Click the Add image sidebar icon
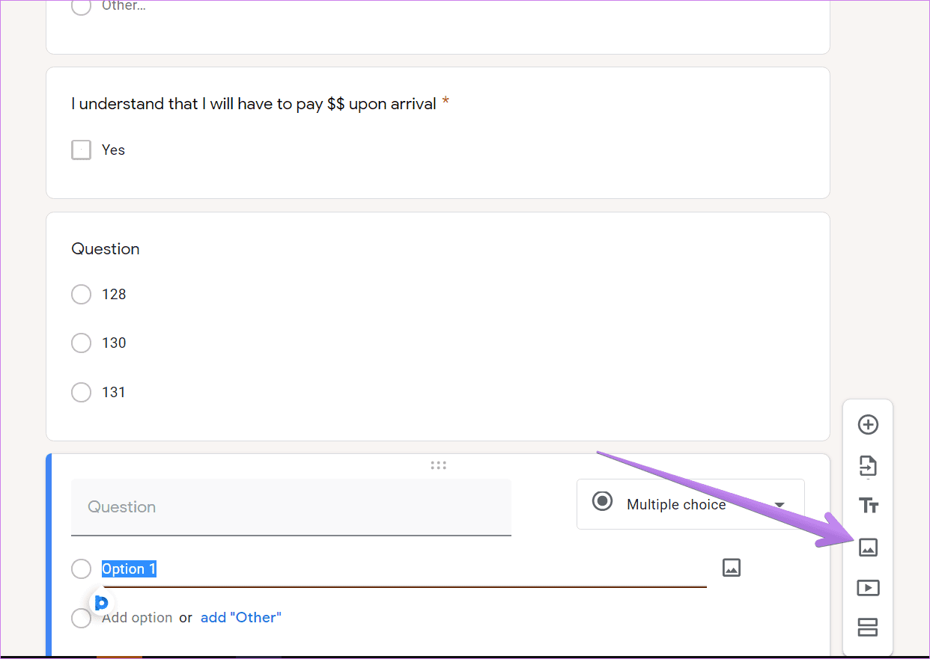The width and height of the screenshot is (930, 659). pyautogui.click(x=868, y=548)
